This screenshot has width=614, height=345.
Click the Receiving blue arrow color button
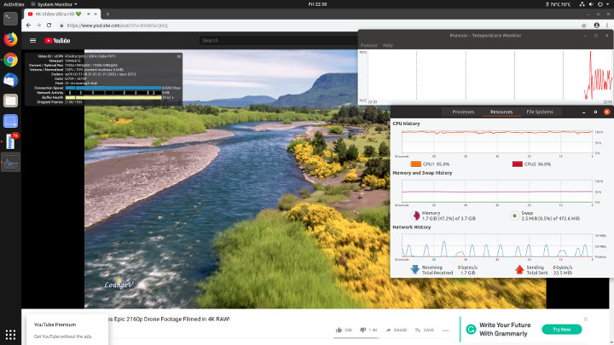tap(414, 269)
